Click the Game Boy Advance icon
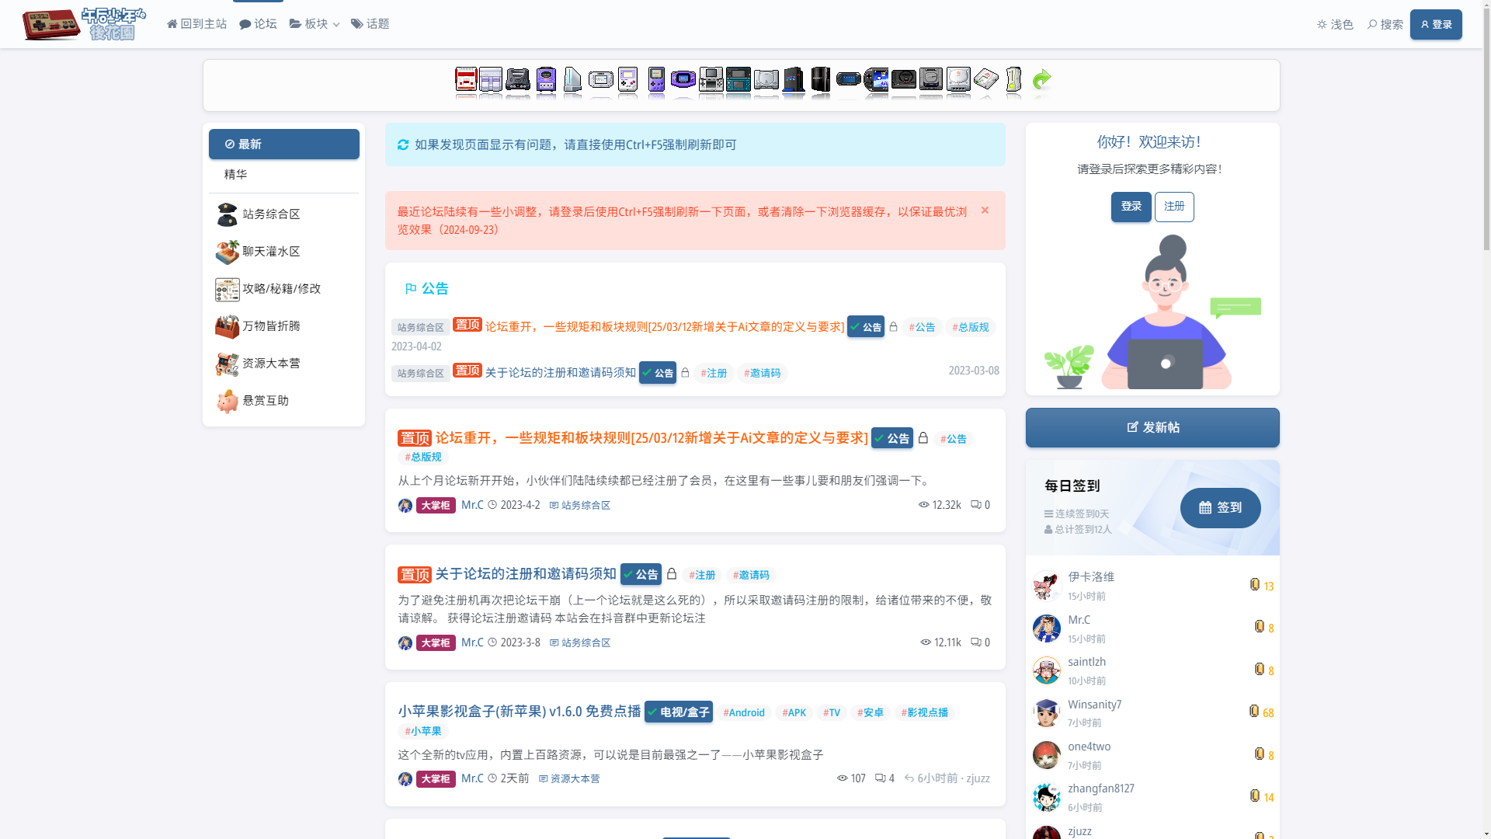This screenshot has height=839, width=1491. point(683,79)
